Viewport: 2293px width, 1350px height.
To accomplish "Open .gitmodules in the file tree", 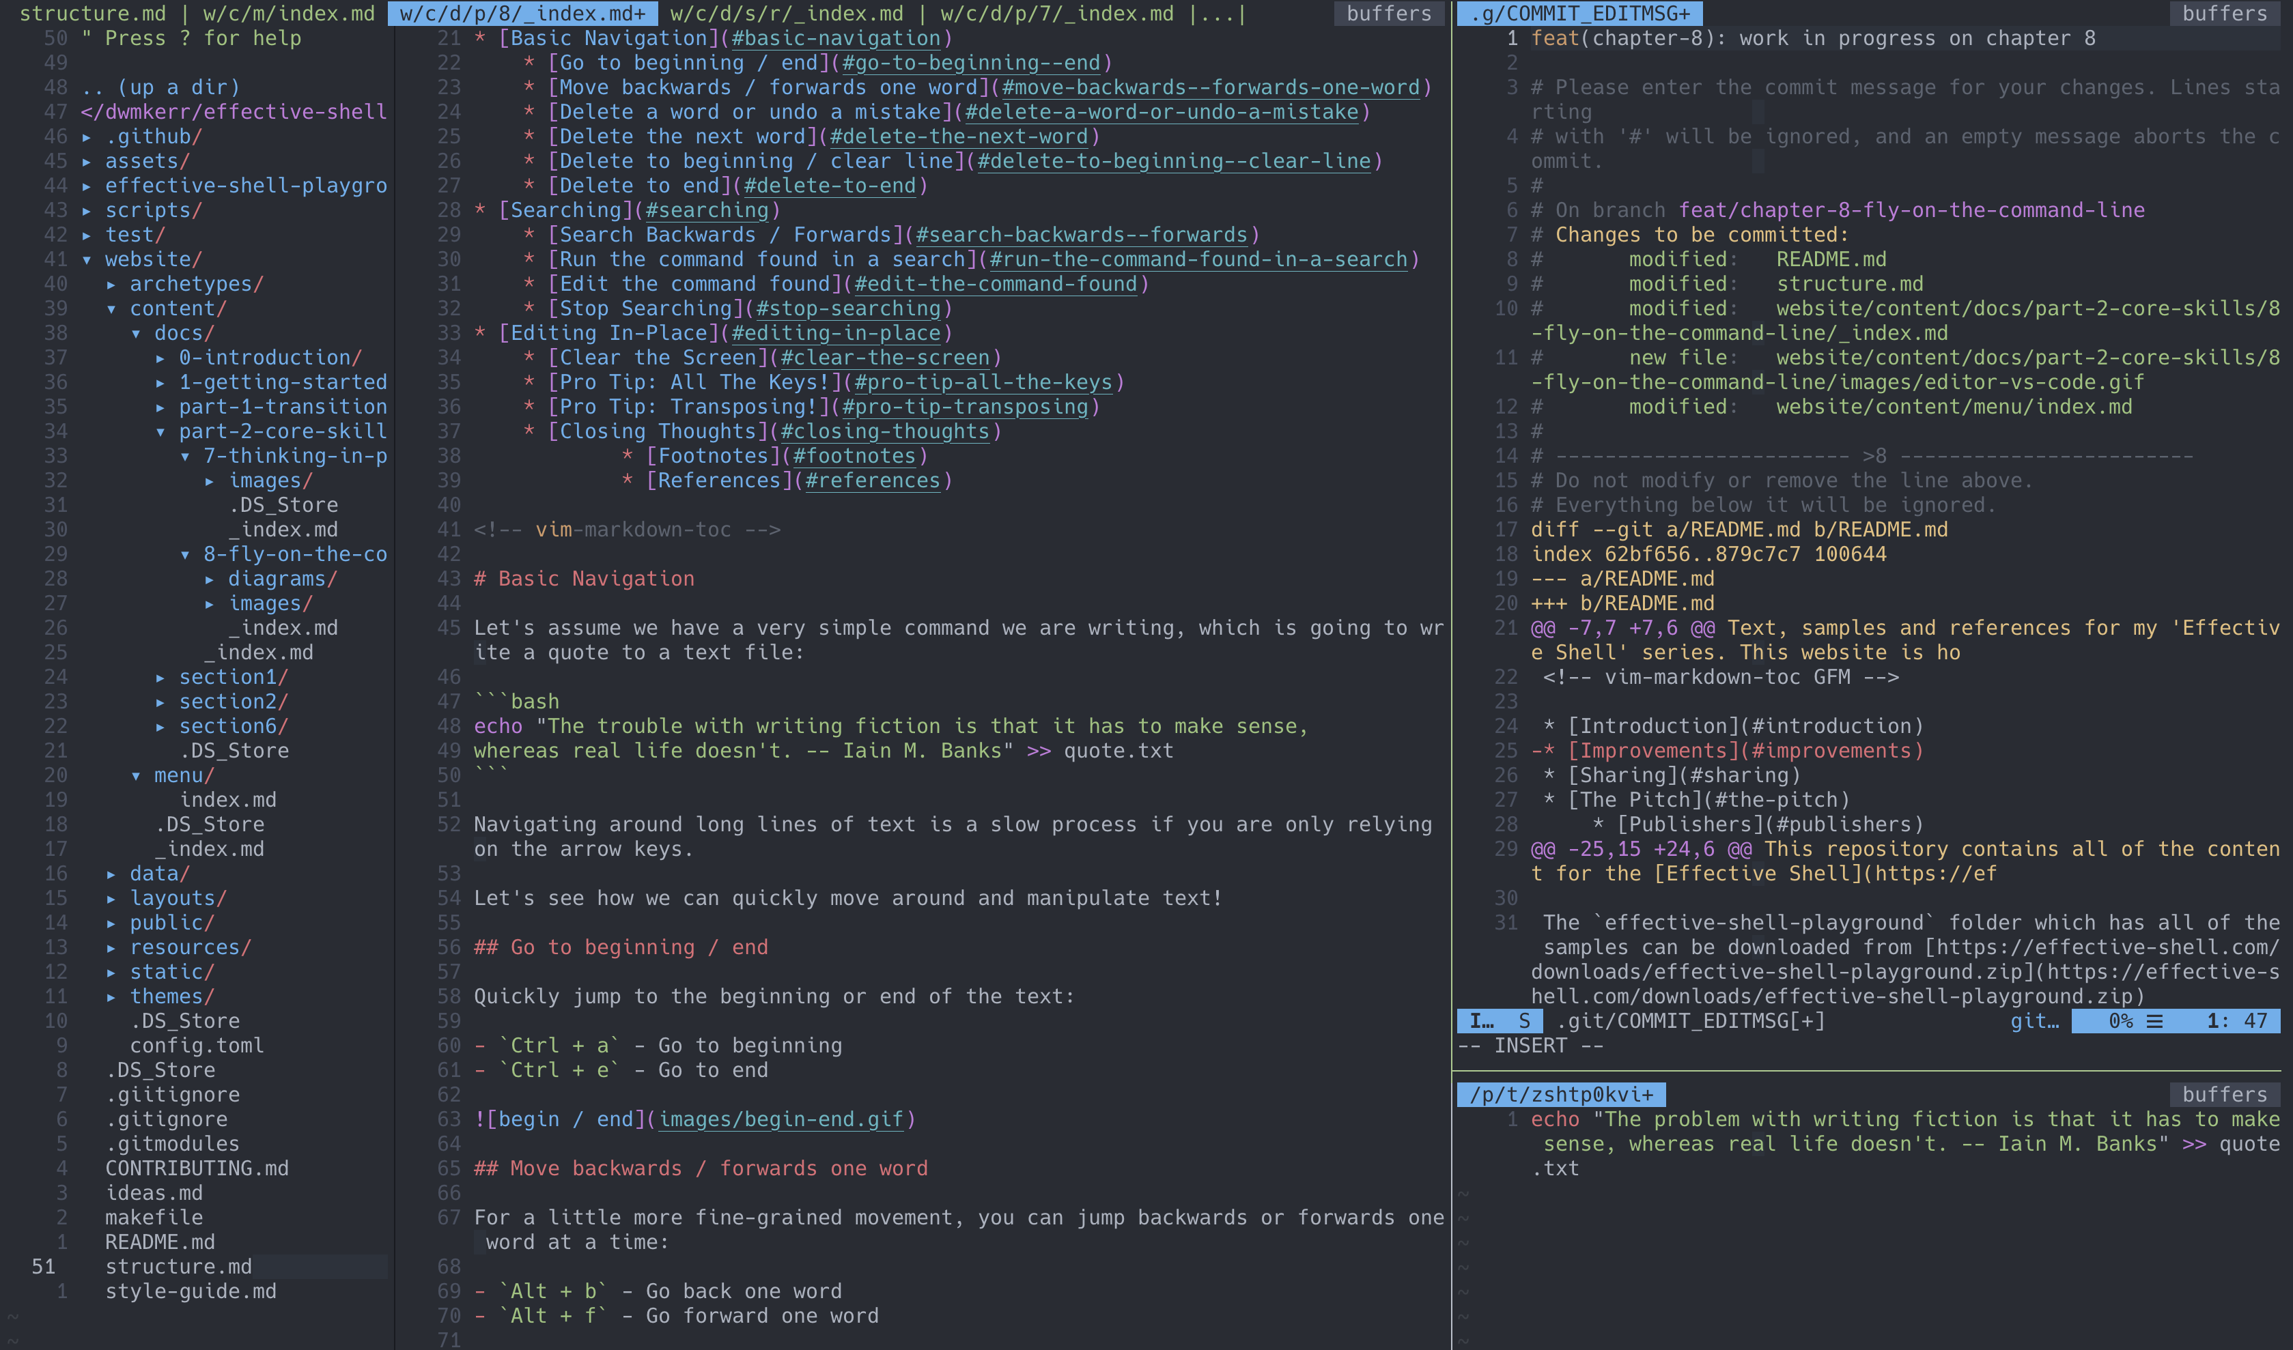I will click(172, 1143).
